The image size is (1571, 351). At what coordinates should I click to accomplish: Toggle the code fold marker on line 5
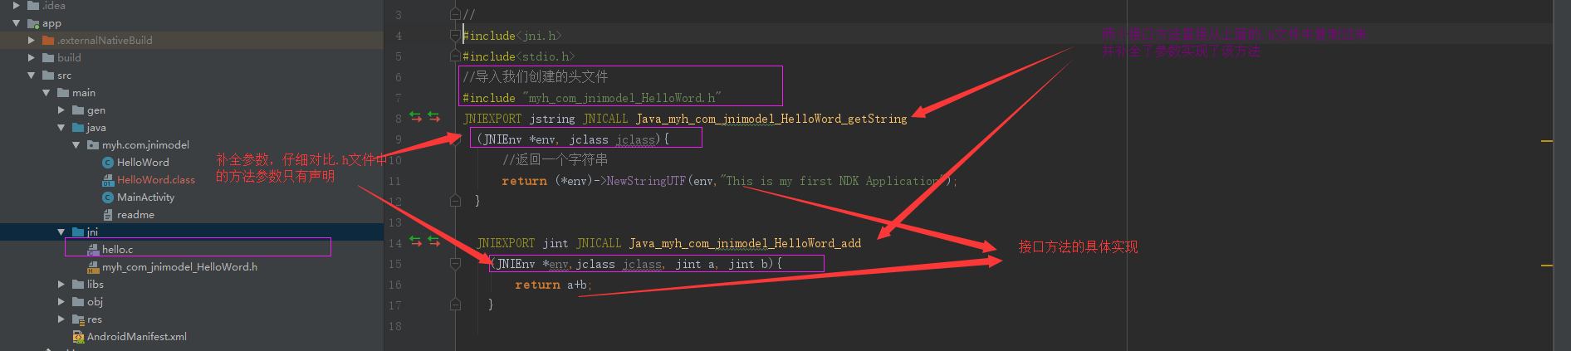[x=455, y=56]
